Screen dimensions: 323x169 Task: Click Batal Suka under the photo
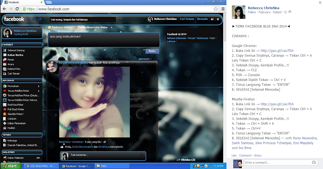tap(65, 142)
